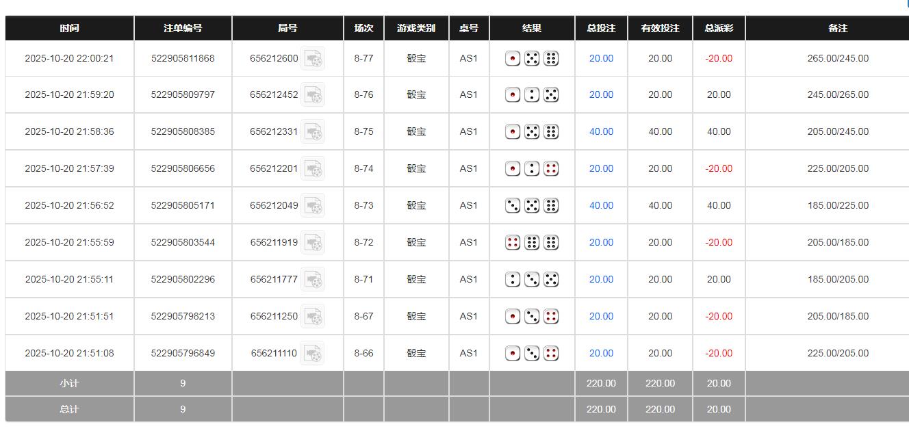Open video replay icon for round 656212201

pos(313,169)
